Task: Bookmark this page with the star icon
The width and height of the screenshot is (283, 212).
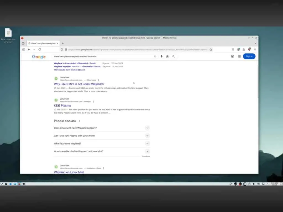Action: coord(211,49)
